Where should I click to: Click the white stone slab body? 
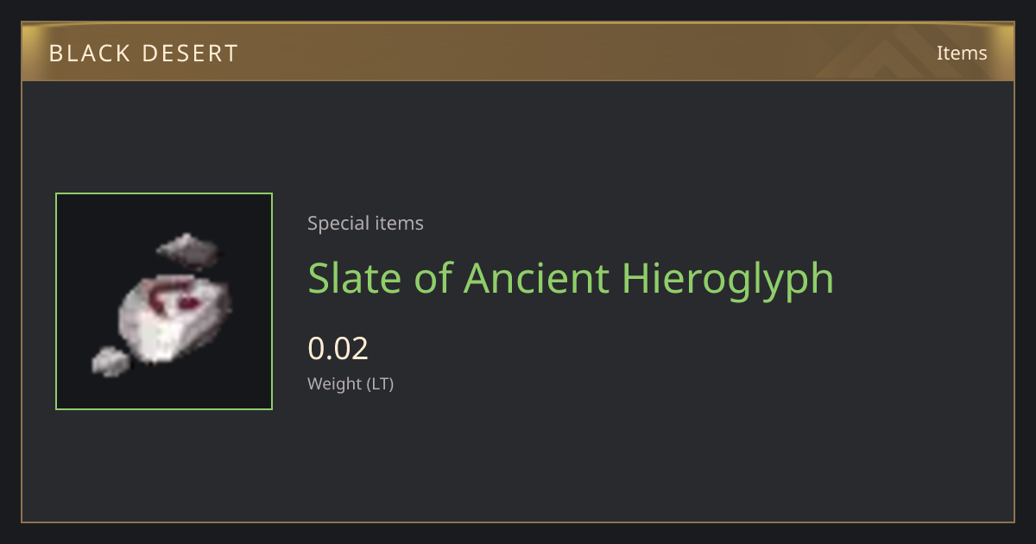pos(173,319)
